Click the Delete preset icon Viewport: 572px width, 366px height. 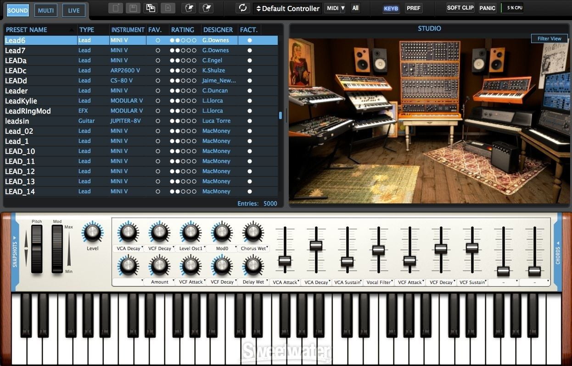[x=168, y=8]
